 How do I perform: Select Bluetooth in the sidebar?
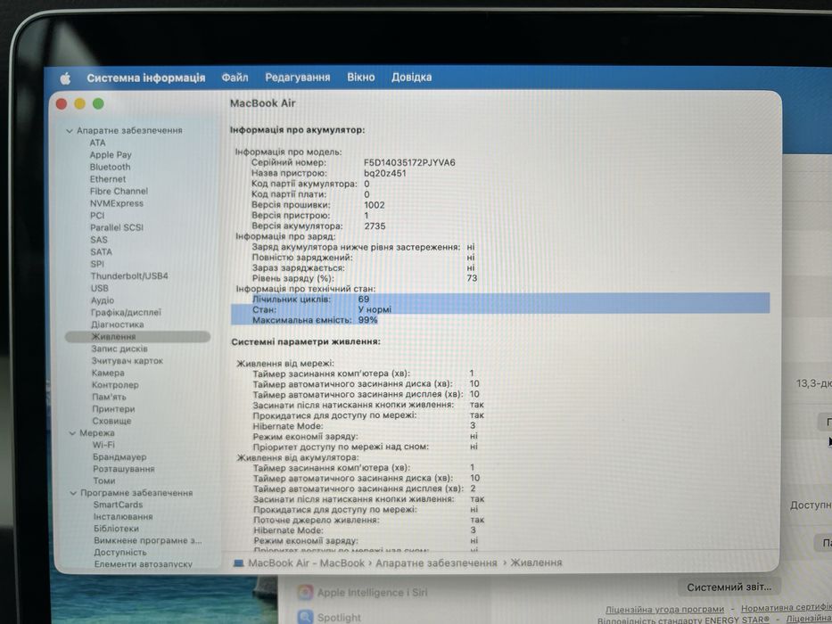click(110, 167)
